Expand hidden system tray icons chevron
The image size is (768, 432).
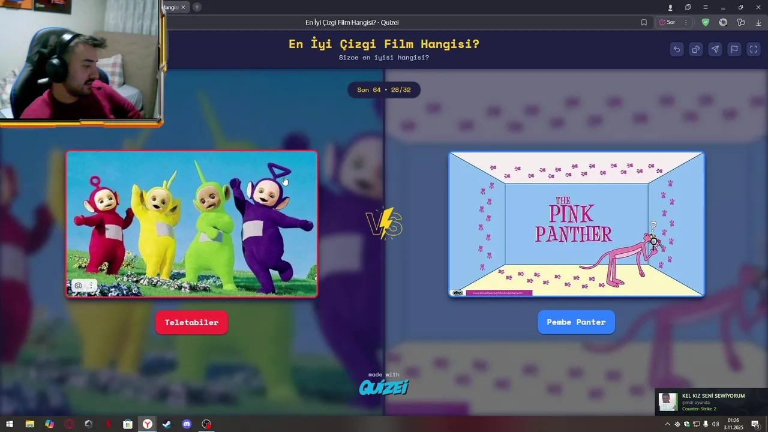[667, 424]
